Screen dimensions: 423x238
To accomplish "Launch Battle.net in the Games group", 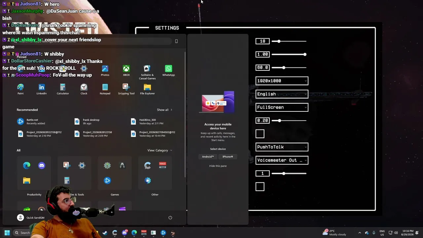I will pos(107,180).
